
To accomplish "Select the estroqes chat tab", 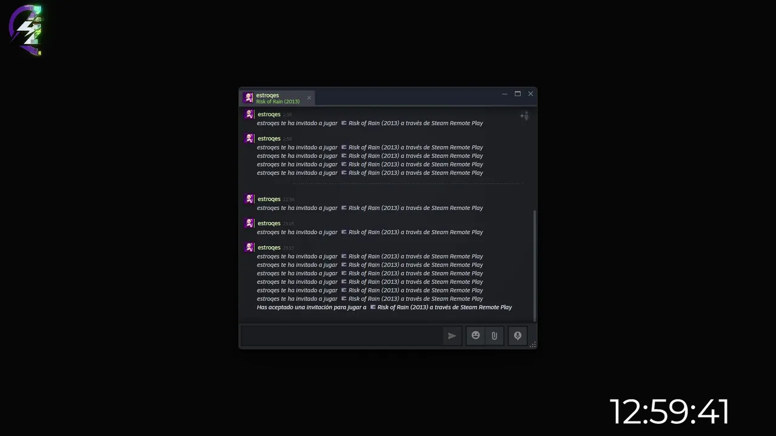I will tap(278, 97).
